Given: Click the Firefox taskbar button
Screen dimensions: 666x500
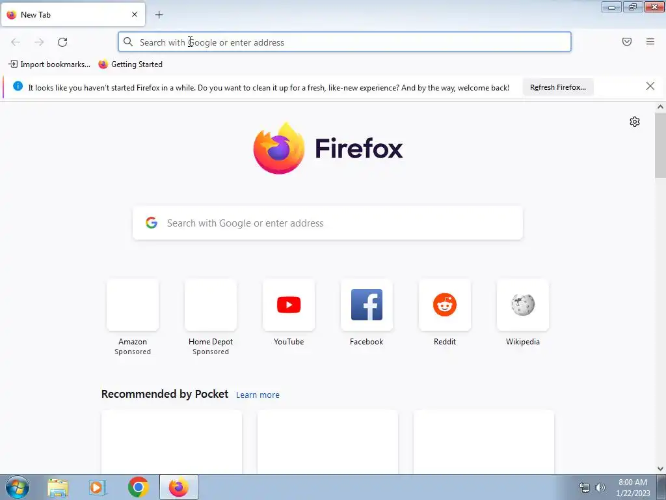Looking at the screenshot, I should tap(179, 487).
